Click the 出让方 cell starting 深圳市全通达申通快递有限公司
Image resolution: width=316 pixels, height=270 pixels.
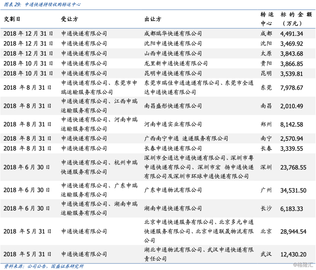(x=199, y=167)
